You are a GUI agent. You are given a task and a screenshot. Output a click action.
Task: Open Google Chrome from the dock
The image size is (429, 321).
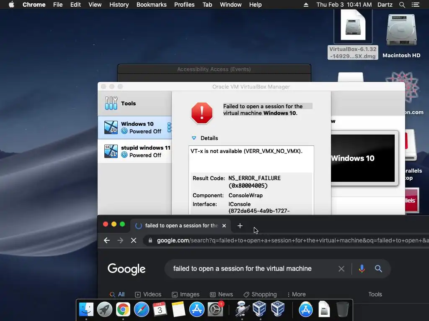coord(123,310)
